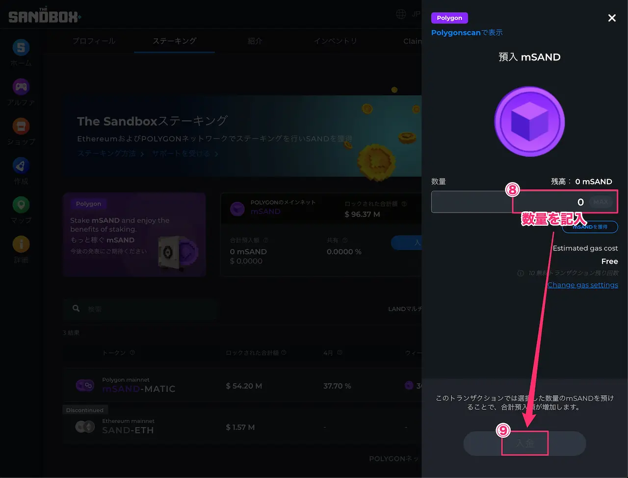Switch to ステーキング tab
The height and width of the screenshot is (478, 628).
[x=174, y=41]
